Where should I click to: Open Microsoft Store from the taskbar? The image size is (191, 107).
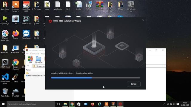click(x=79, y=104)
